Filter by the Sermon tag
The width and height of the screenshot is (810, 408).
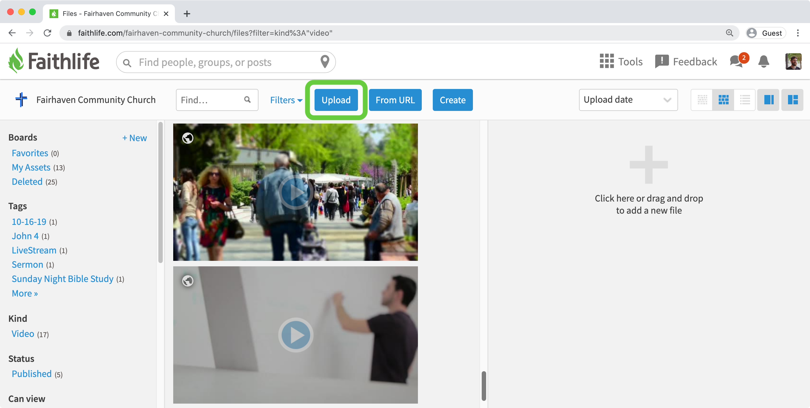coord(27,264)
